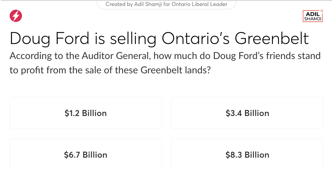Select the $8.3 Billion choice
The height and width of the screenshot is (170, 333).
pos(247,155)
